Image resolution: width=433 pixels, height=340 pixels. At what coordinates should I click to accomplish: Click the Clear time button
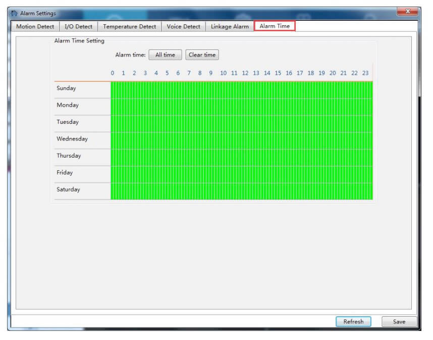point(202,55)
